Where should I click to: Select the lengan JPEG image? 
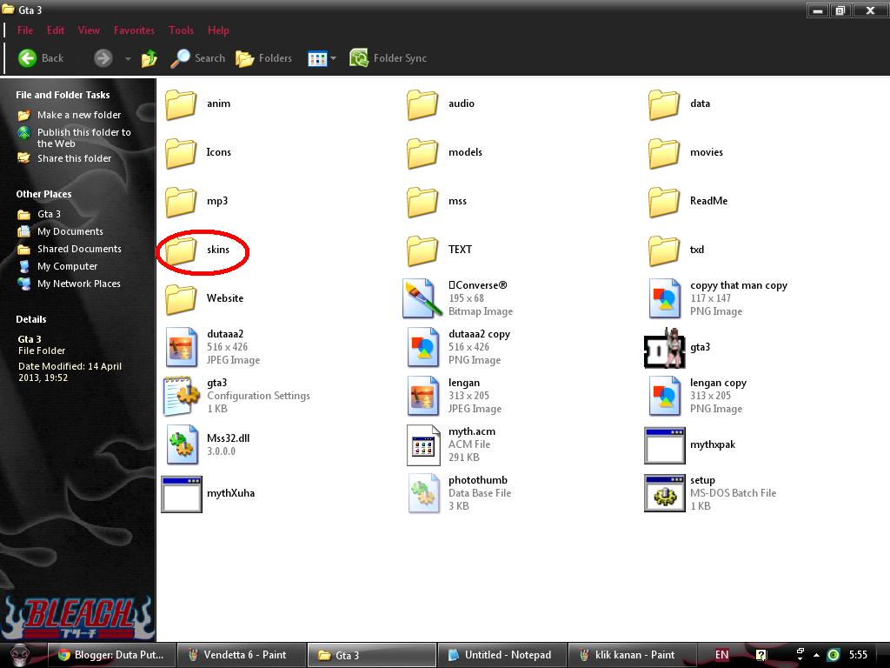(x=454, y=396)
